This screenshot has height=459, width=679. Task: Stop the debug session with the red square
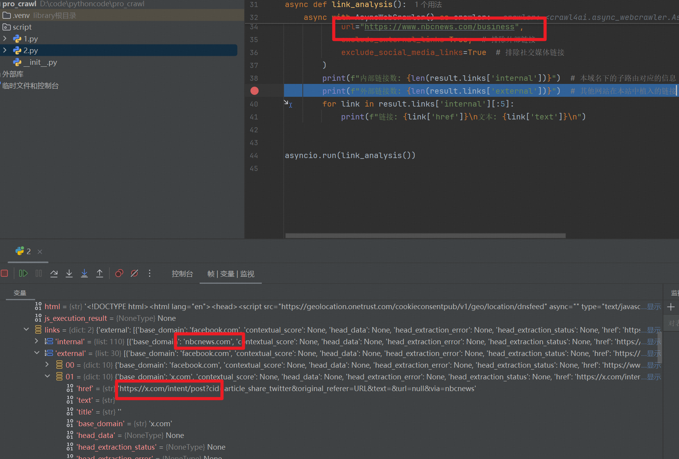click(5, 274)
